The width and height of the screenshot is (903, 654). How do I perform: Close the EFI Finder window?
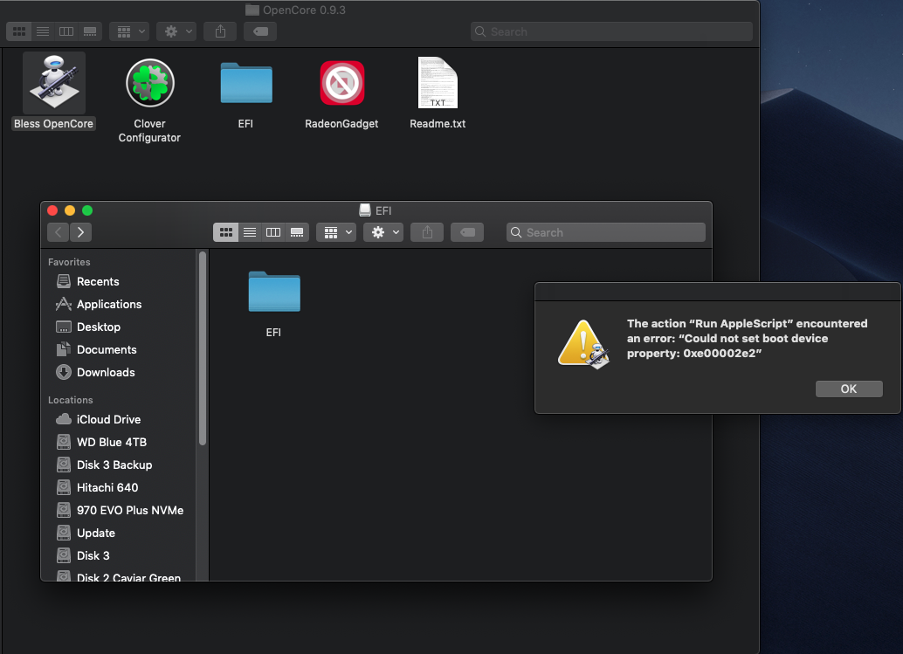[52, 210]
